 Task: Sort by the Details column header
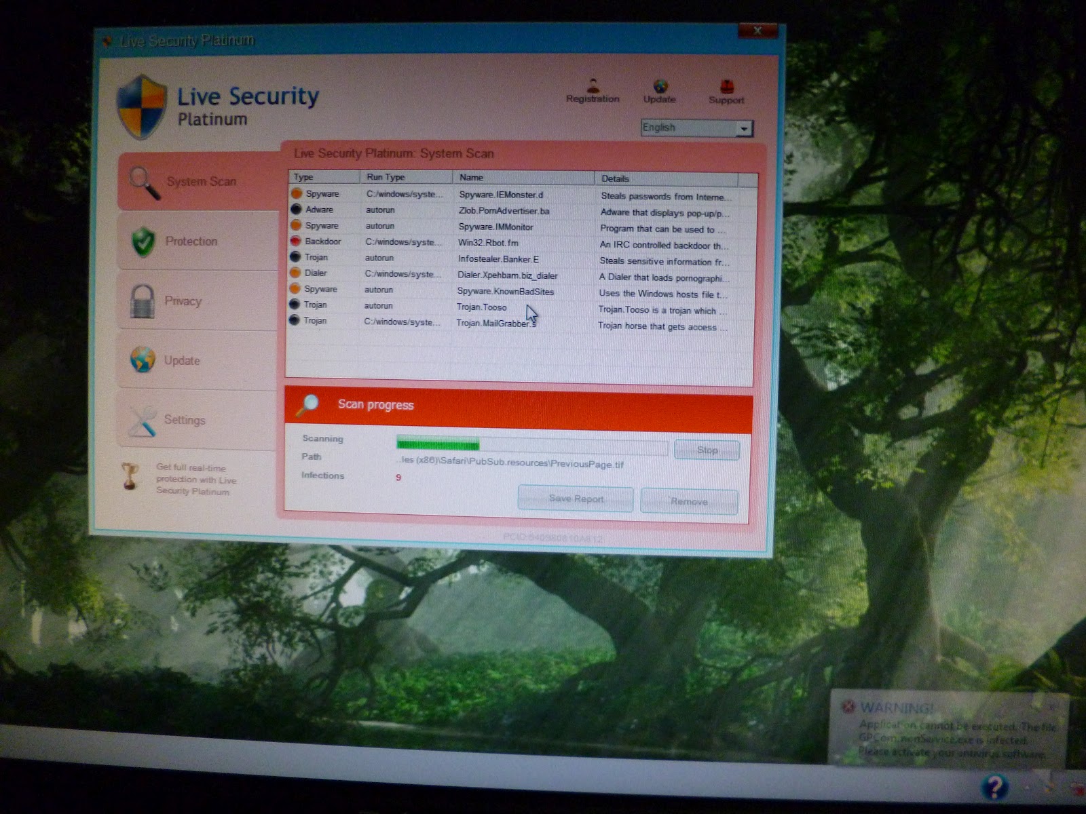click(666, 178)
